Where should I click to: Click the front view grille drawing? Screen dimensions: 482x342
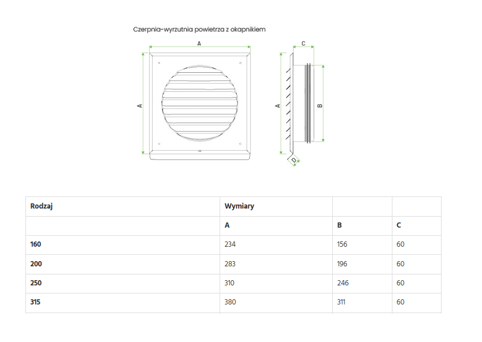click(199, 106)
